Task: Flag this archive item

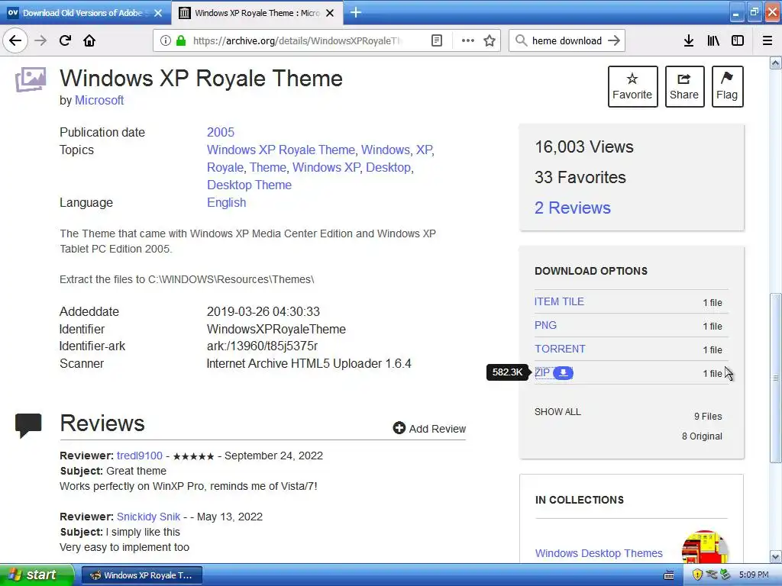Action: (x=727, y=86)
